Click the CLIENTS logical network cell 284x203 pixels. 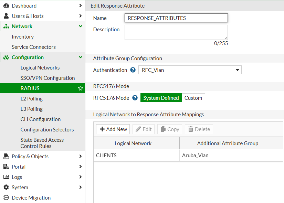[x=106, y=156]
